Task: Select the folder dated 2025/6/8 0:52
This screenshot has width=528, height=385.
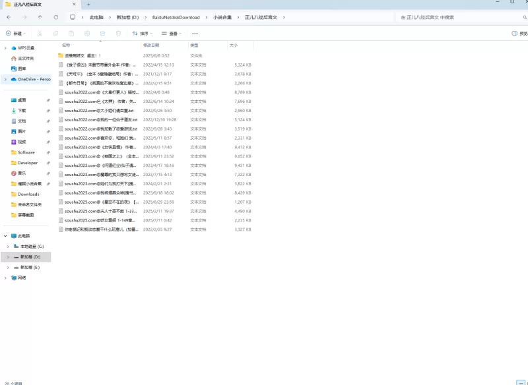Action: click(x=155, y=55)
